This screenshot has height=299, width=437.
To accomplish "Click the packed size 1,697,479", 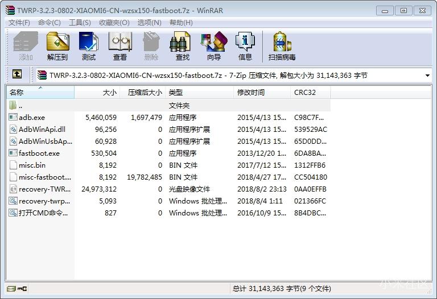I will [x=146, y=118].
